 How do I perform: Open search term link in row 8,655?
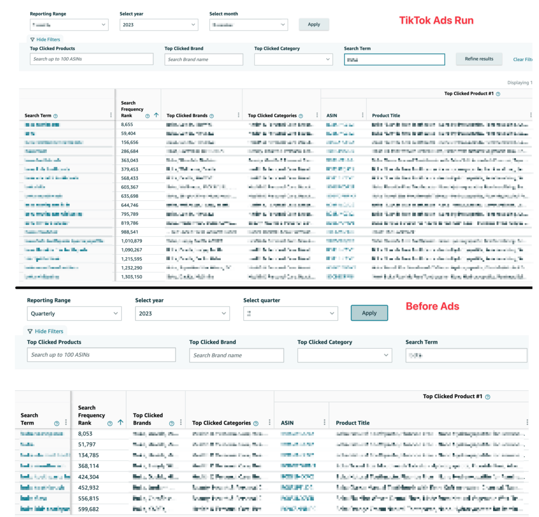pos(42,125)
